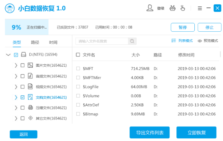Check the audio files checkbox
223x141 pixels.
[23, 76]
